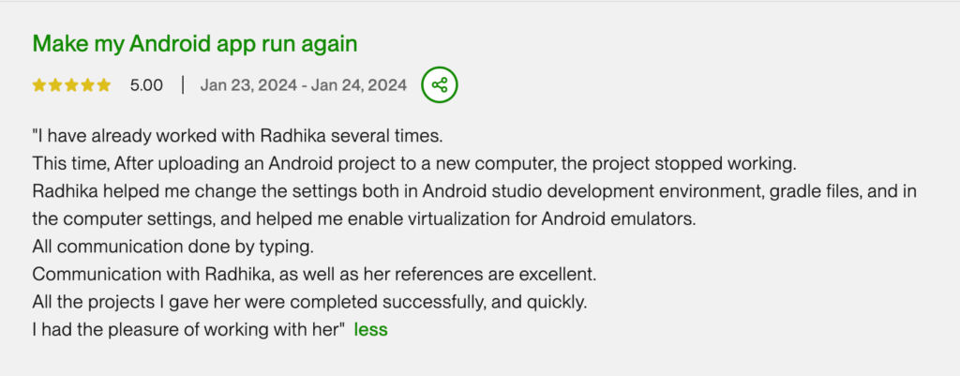Click the 5.00 rating score
The image size is (960, 376).
(146, 85)
